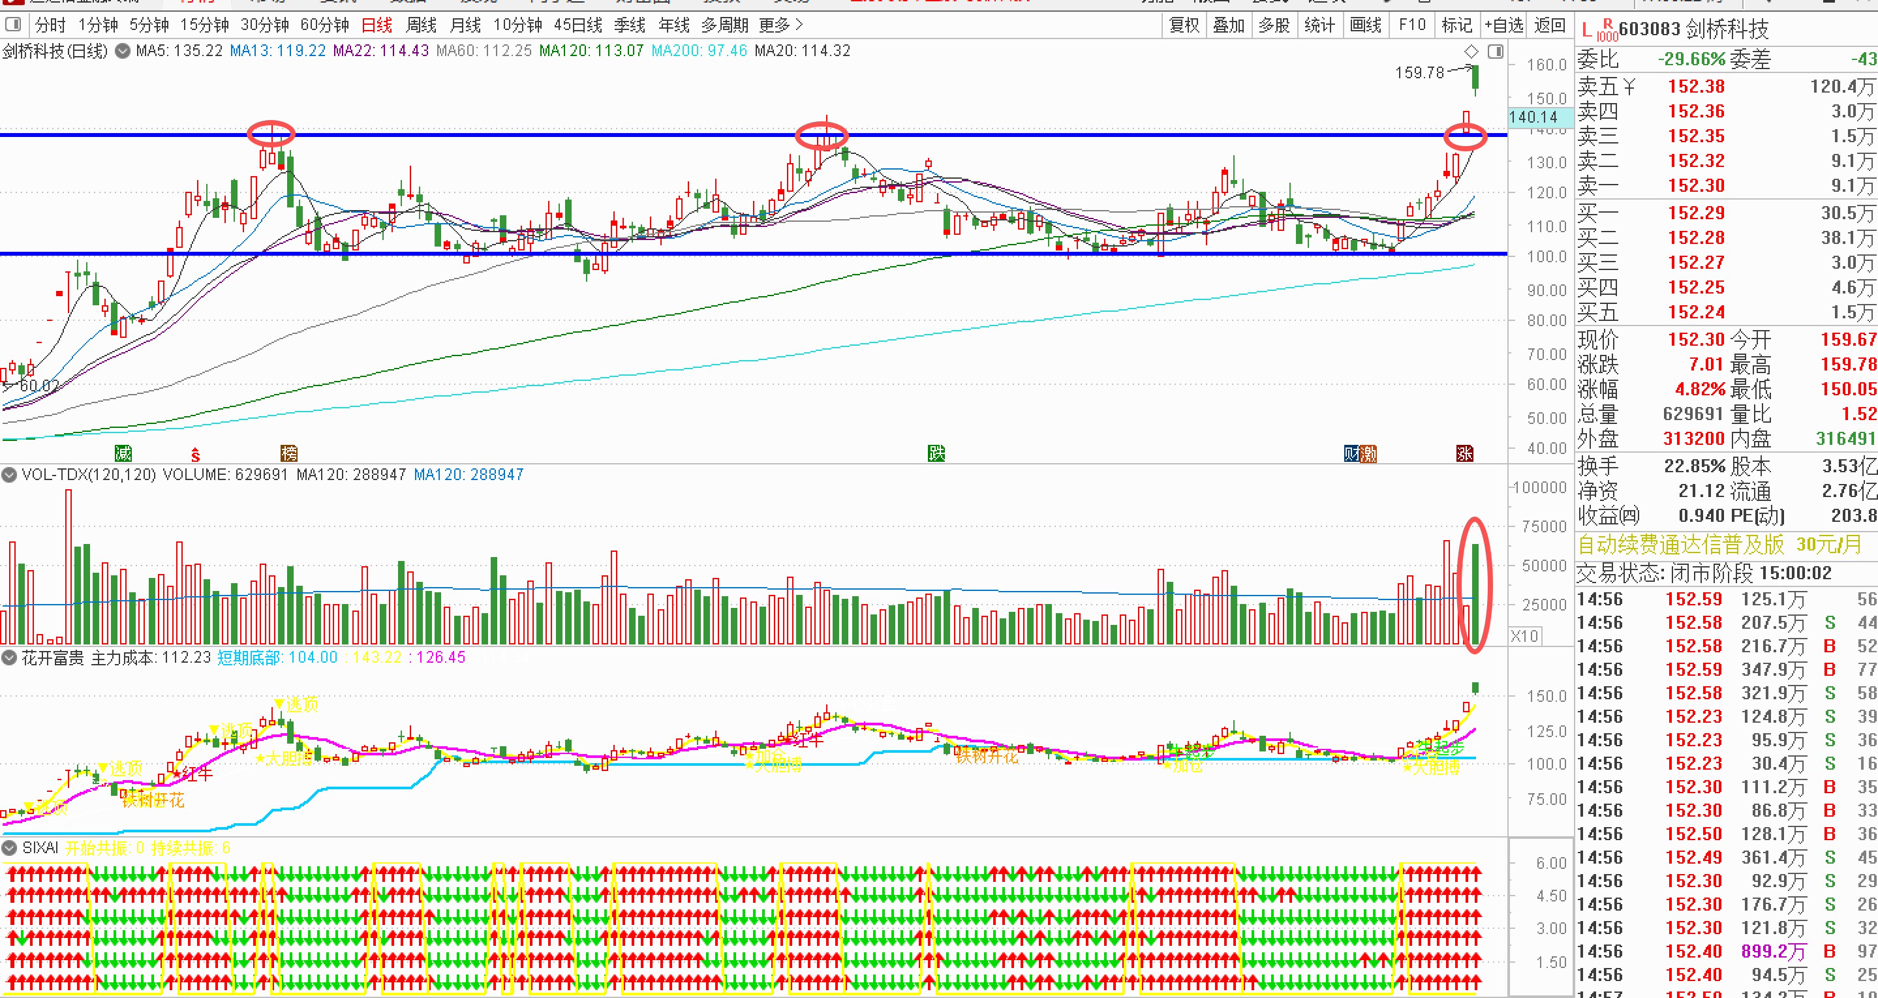Viewport: 1878px width, 998px height.
Task: Click the 减 event marker on the chart's date axis
Action: [x=123, y=453]
